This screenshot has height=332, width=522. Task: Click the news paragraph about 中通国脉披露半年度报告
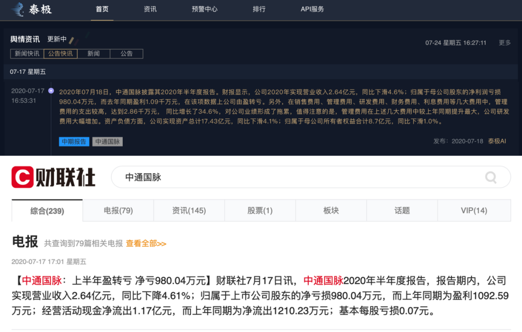(284, 107)
